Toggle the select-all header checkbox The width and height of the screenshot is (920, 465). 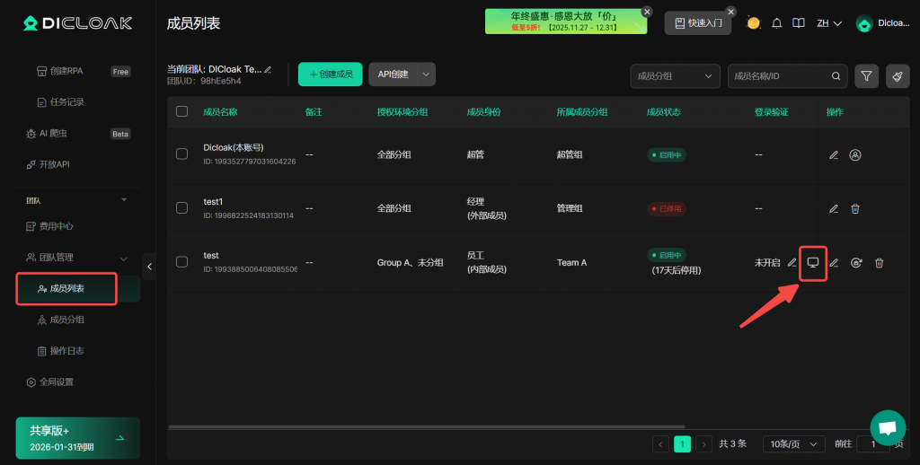point(182,111)
